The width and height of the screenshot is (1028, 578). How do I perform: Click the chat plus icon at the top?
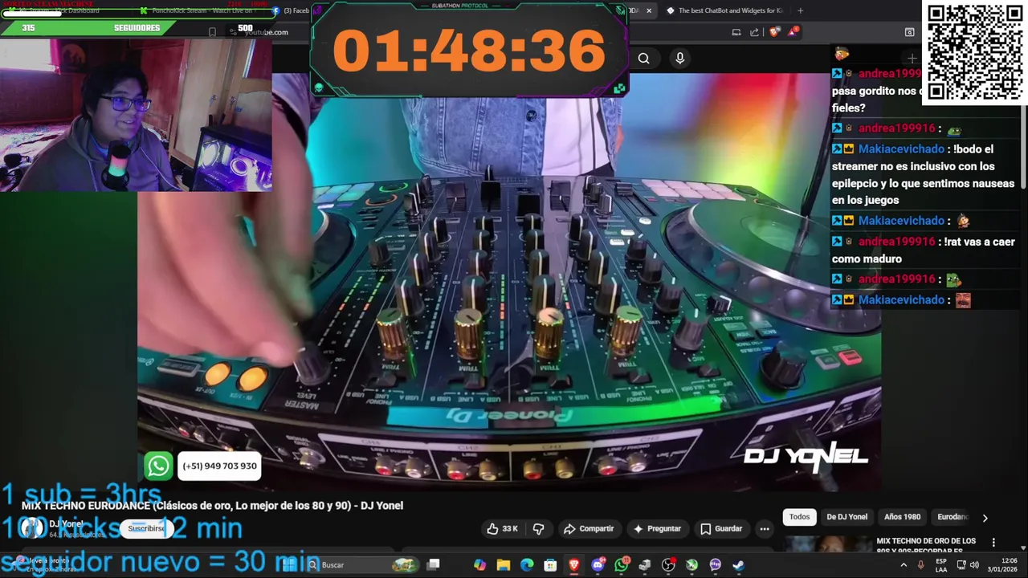coord(912,58)
